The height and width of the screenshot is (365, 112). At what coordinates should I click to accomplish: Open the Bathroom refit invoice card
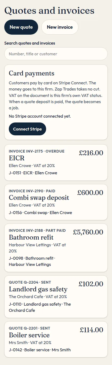click(56, 248)
